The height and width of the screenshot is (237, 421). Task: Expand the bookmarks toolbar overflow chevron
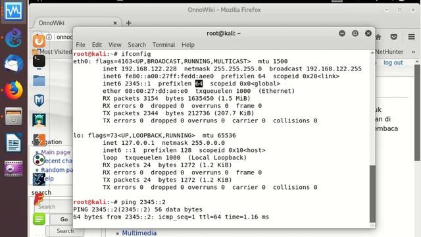[413, 52]
